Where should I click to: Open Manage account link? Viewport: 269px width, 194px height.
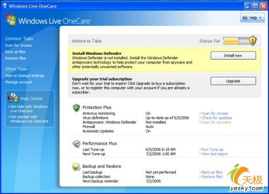point(19,82)
